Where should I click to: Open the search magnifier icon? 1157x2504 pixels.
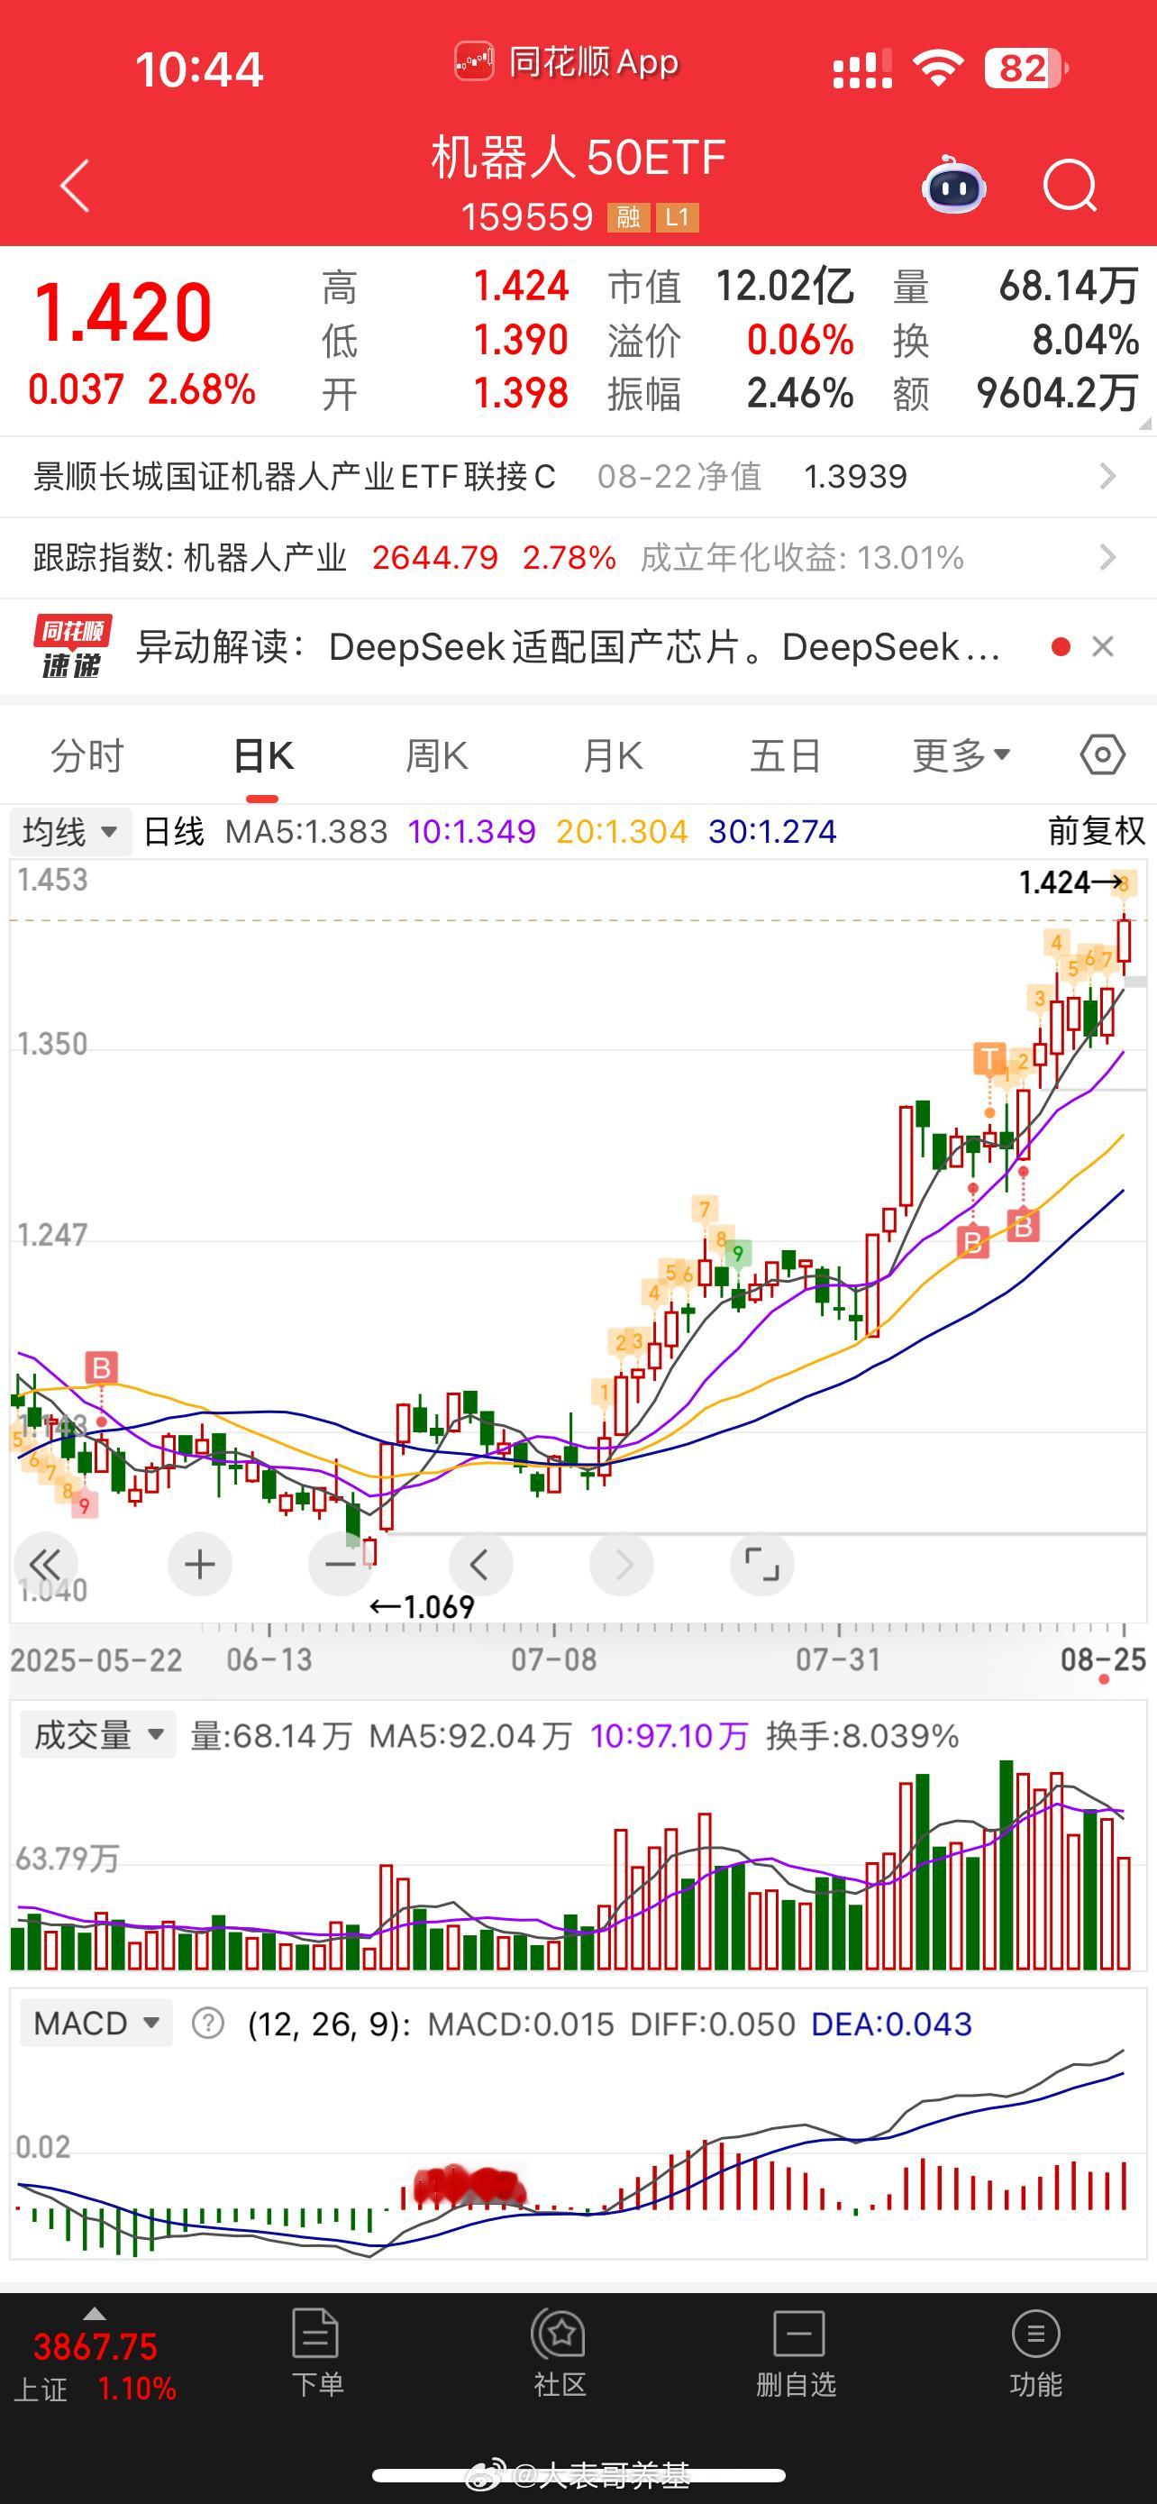click(1070, 185)
